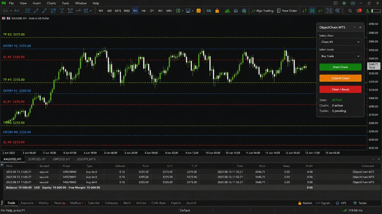The width and height of the screenshot is (382, 214).
Task: Click the green Start Chain button
Action: (x=340, y=67)
